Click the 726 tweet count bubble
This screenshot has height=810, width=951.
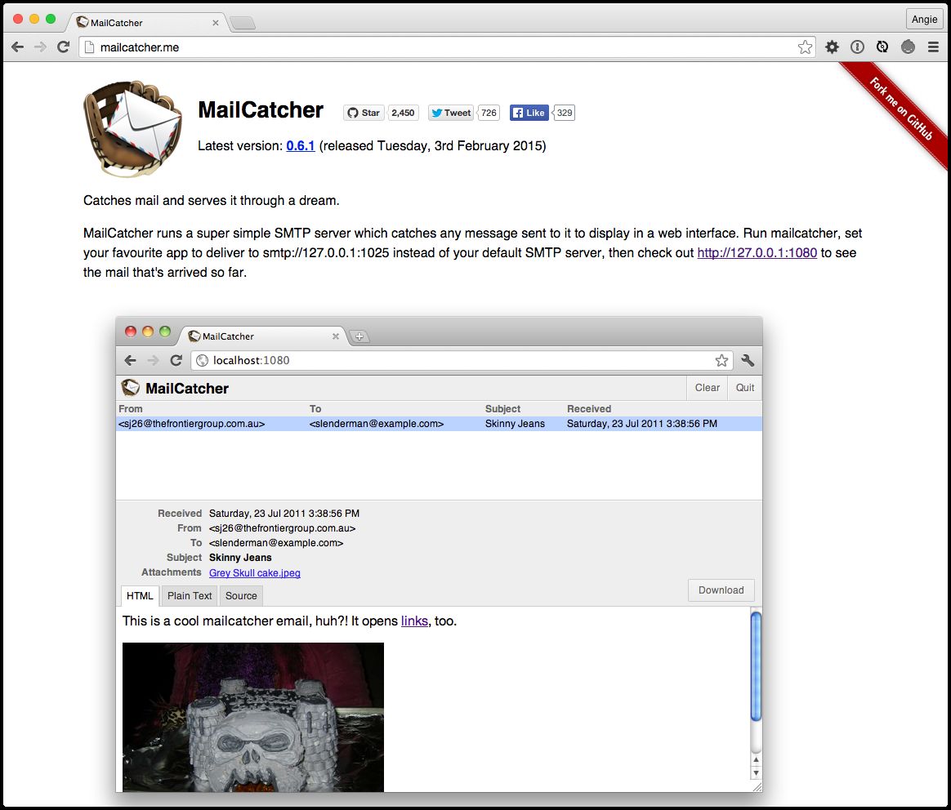tap(489, 113)
